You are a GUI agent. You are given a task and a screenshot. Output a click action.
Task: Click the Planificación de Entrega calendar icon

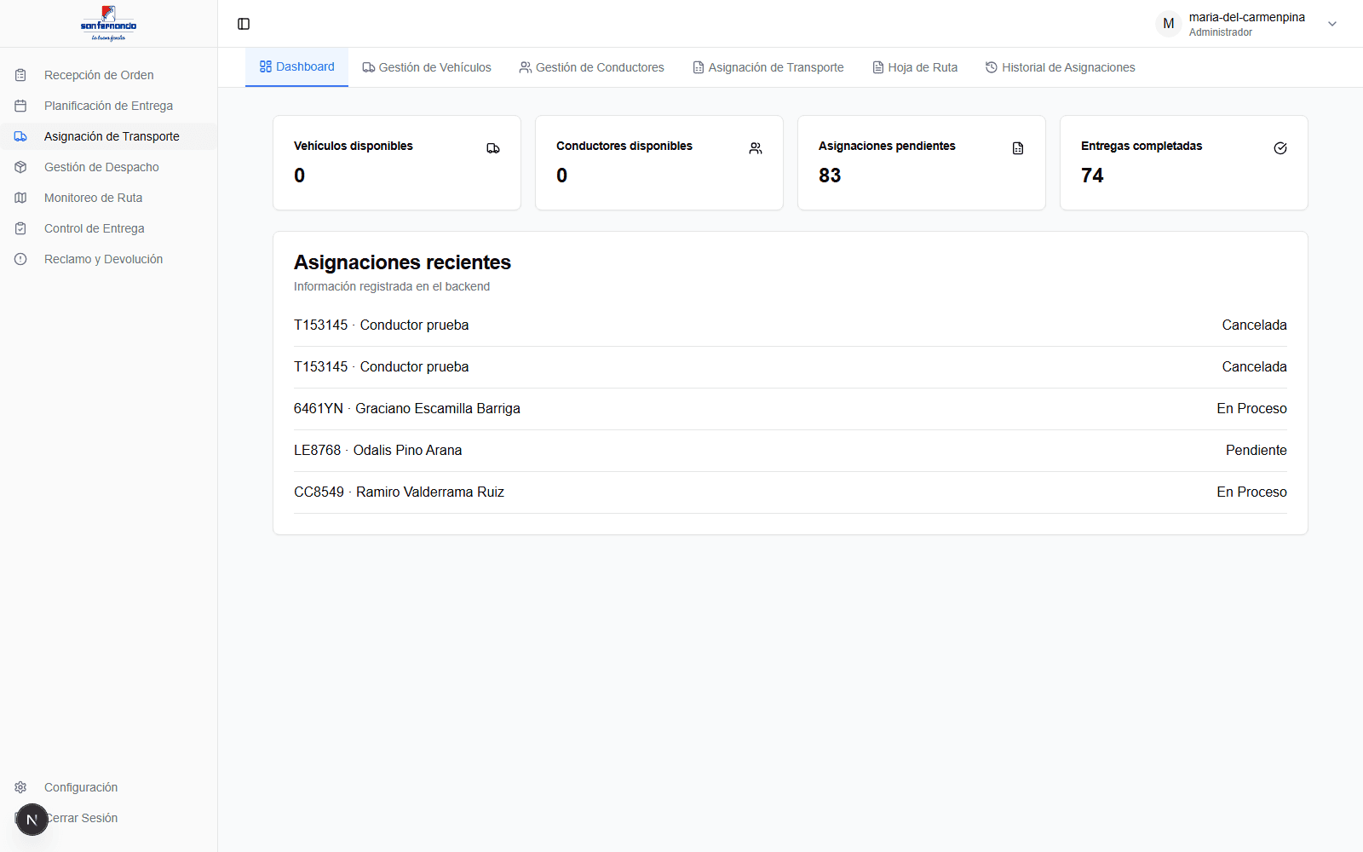pos(20,106)
